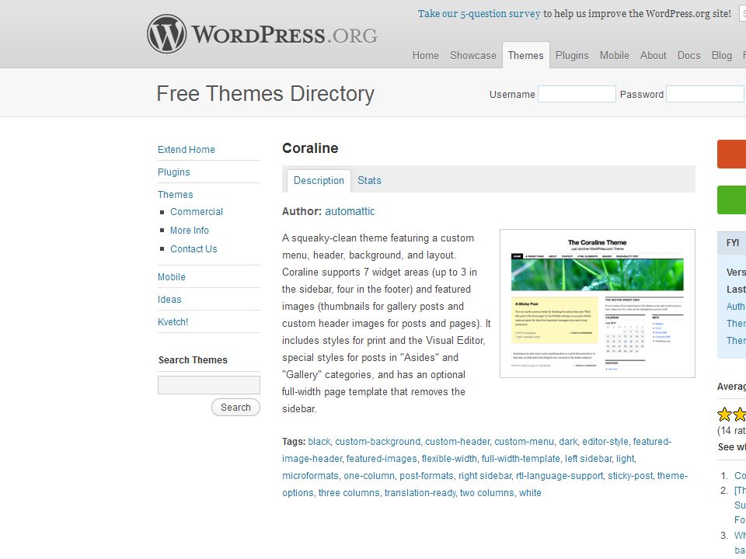This screenshot has height=559, width=746.
Task: Go to the Home nav item
Action: point(425,55)
